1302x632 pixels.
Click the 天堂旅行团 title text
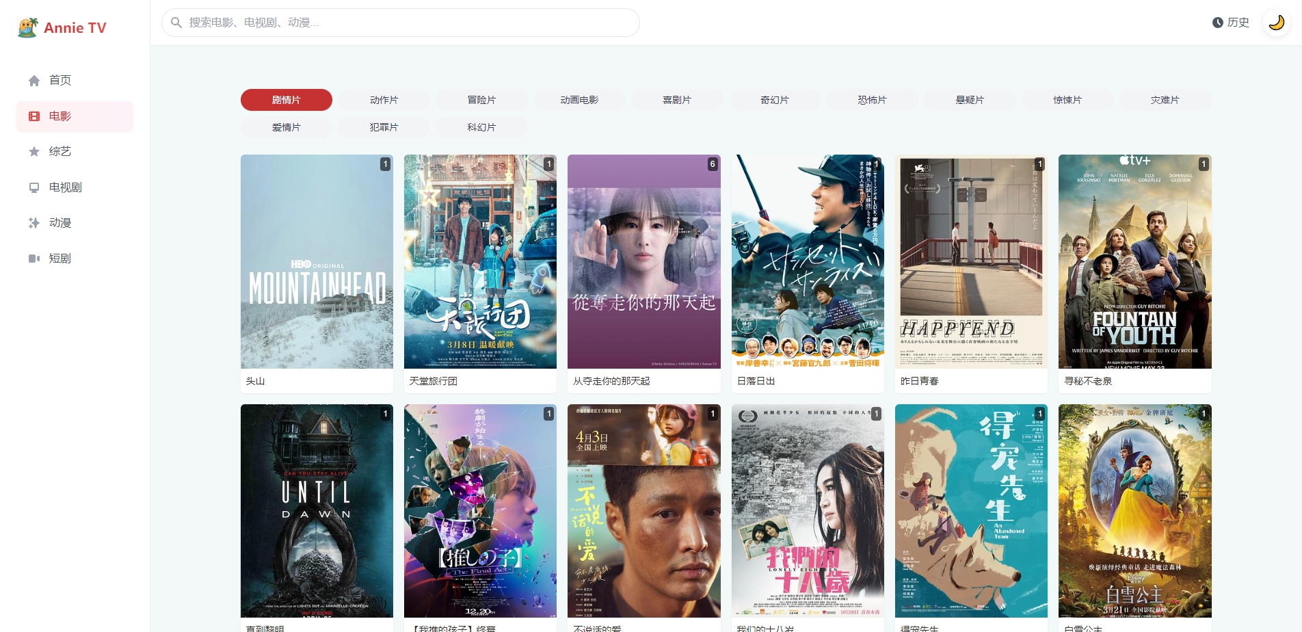point(434,381)
